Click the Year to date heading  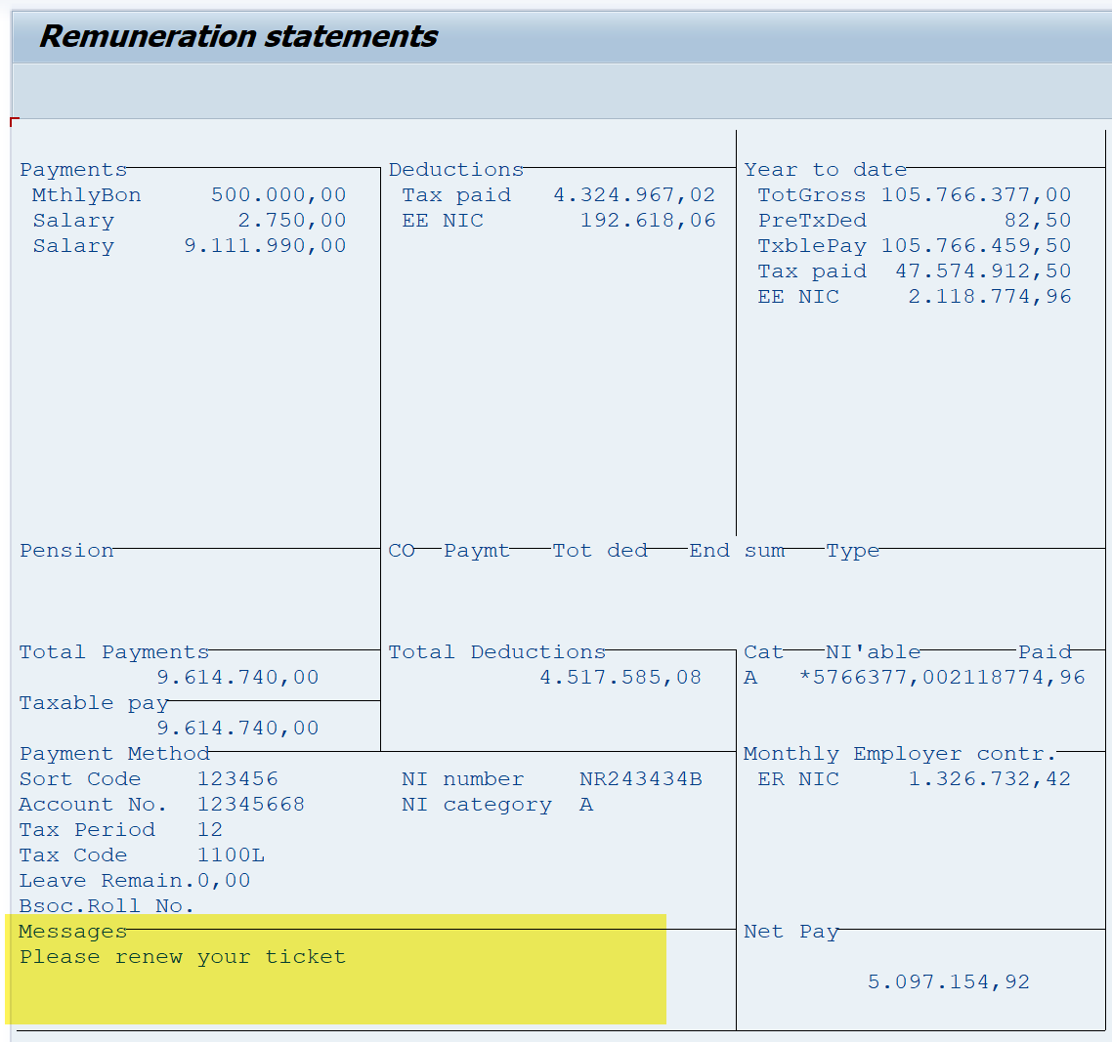(826, 169)
